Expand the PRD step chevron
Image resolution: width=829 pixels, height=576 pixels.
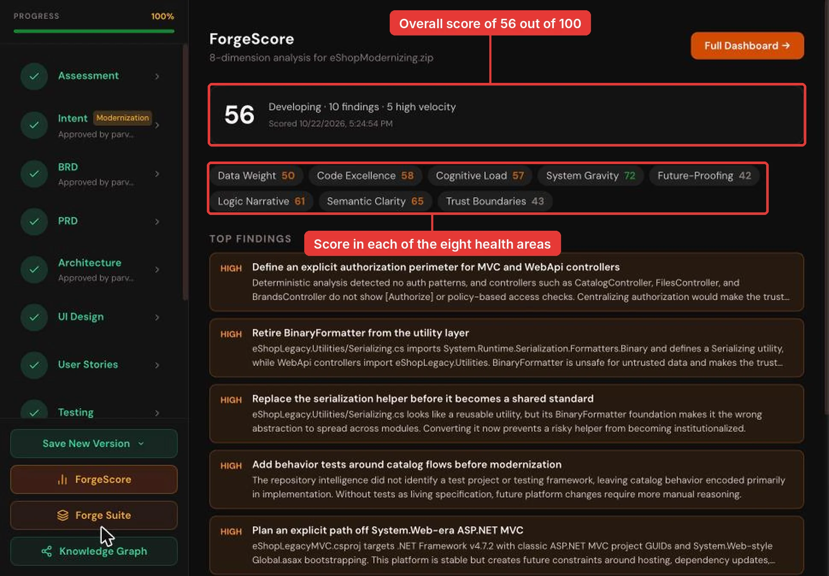point(157,222)
